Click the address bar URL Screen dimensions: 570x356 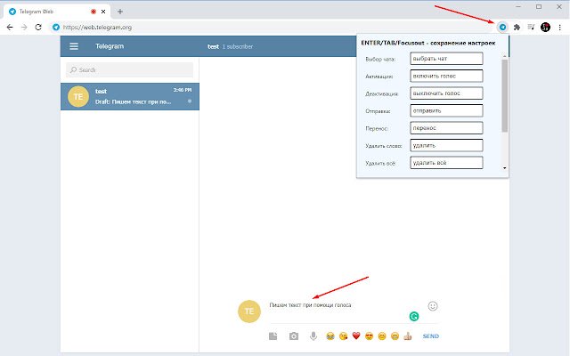[x=97, y=28]
